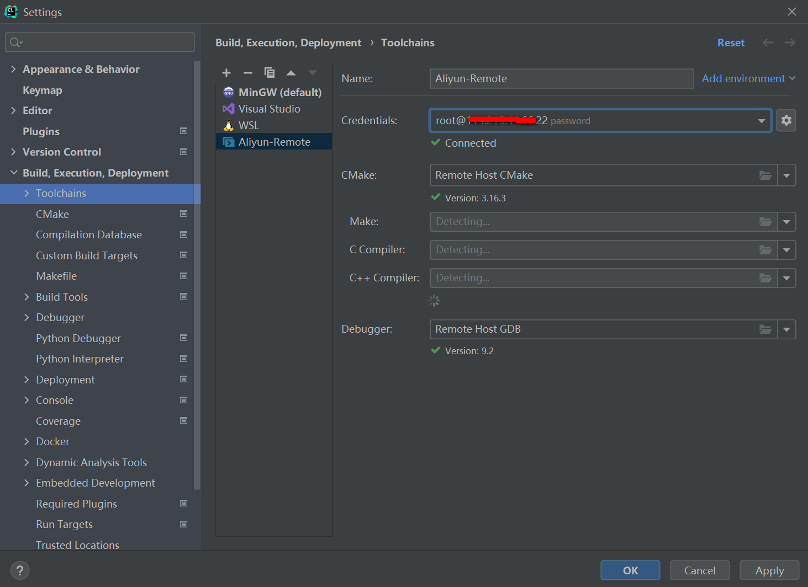Open Python Interpreter settings

point(80,359)
